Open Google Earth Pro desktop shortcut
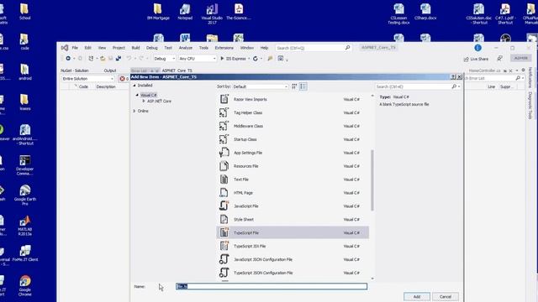The image size is (538, 302). pyautogui.click(x=24, y=195)
